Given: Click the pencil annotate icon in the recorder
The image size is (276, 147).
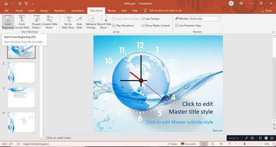Looking at the screenshot, I should tap(246, 138).
